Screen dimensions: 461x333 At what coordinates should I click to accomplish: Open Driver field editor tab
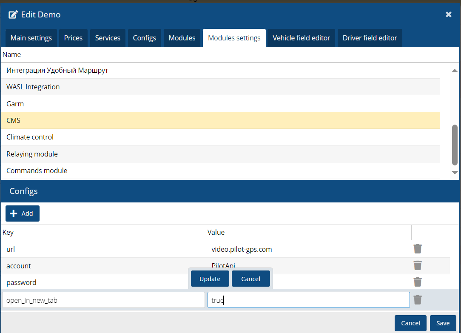[x=370, y=38]
